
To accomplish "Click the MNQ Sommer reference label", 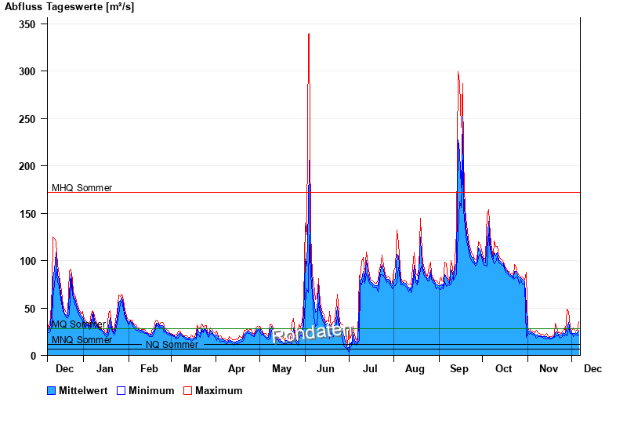I will [x=82, y=340].
